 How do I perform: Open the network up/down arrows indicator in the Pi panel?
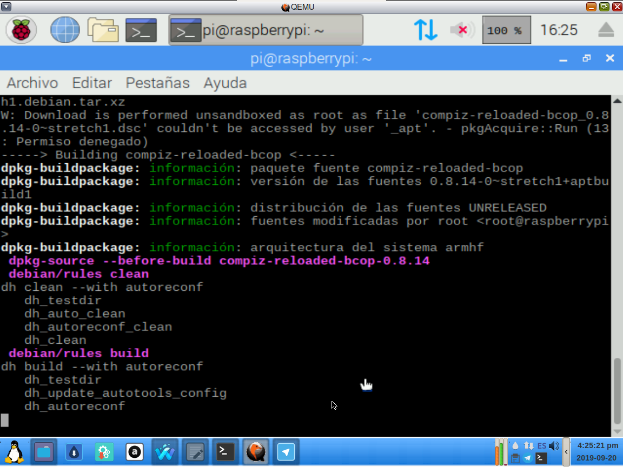tap(426, 30)
